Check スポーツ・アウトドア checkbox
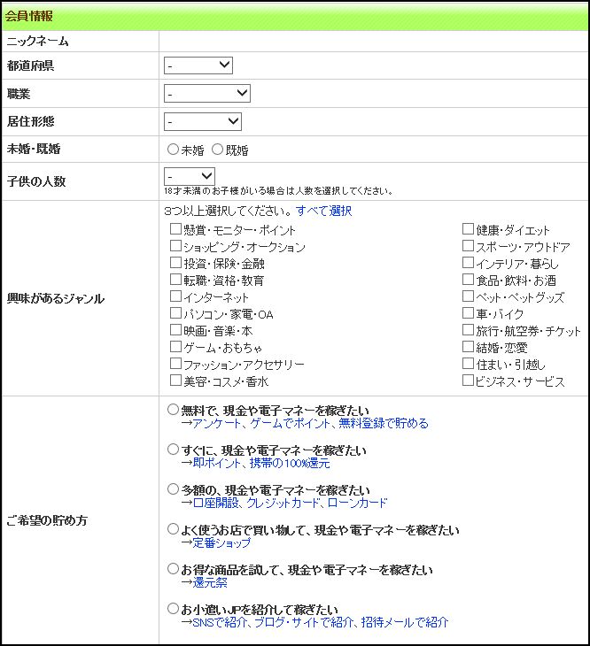 (468, 246)
